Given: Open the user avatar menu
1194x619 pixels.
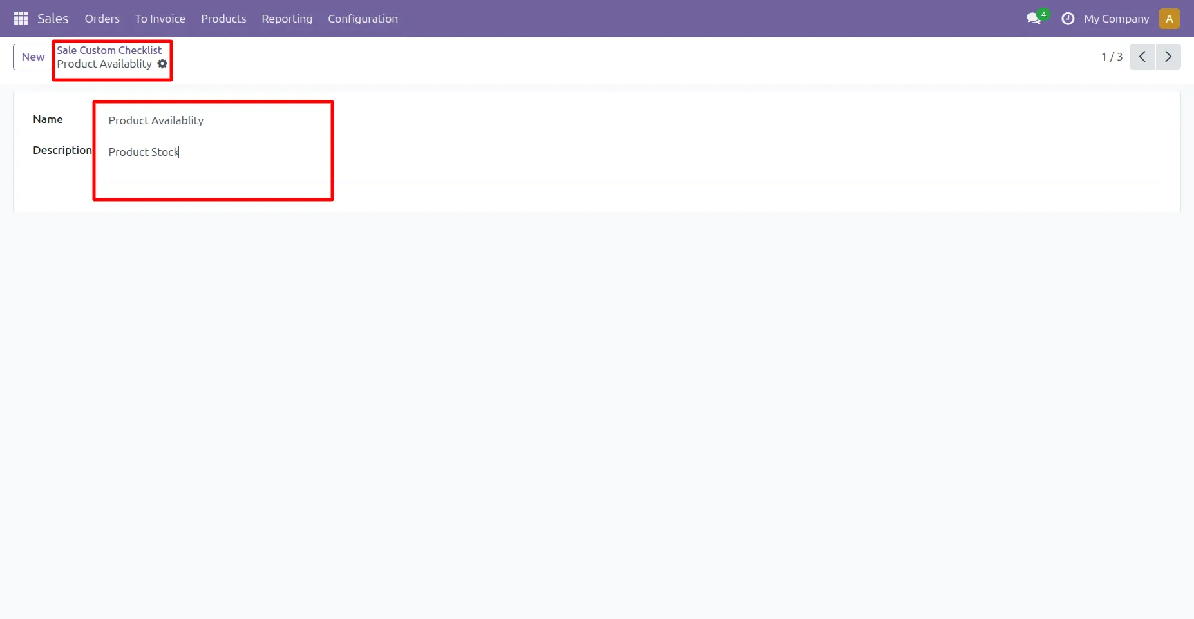Looking at the screenshot, I should pyautogui.click(x=1169, y=19).
